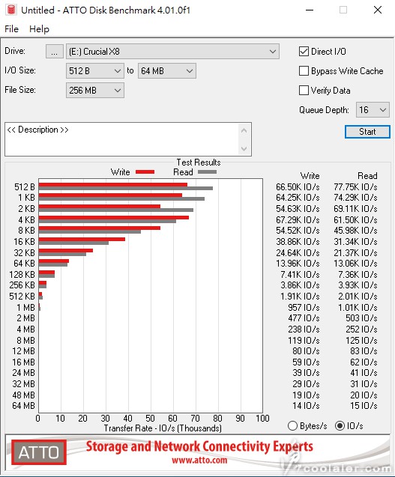
Task: Enable Bypass Write Cache checkbox
Action: 304,71
